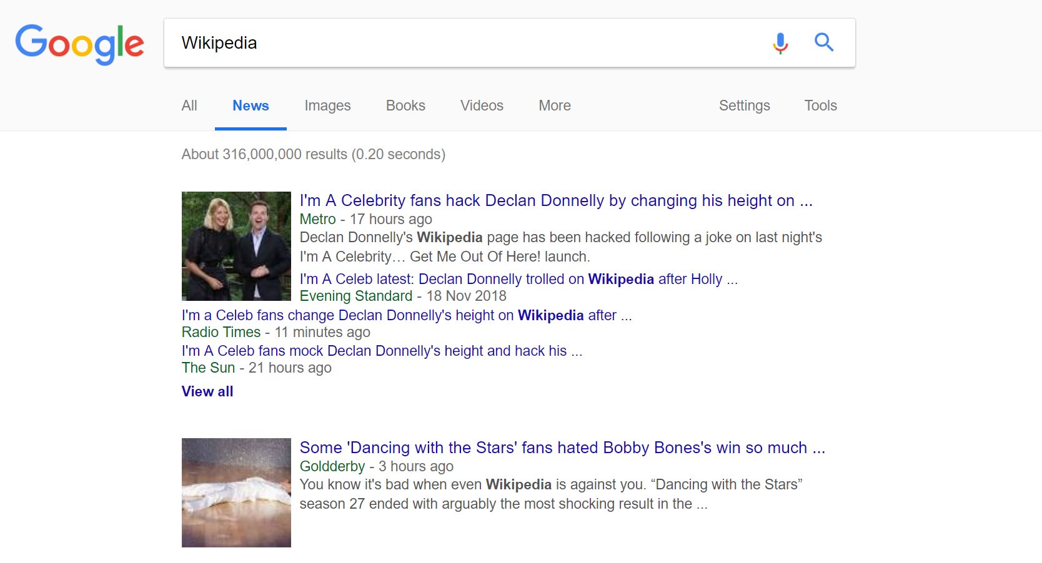
Task: Open the Books tab
Action: pyautogui.click(x=405, y=105)
